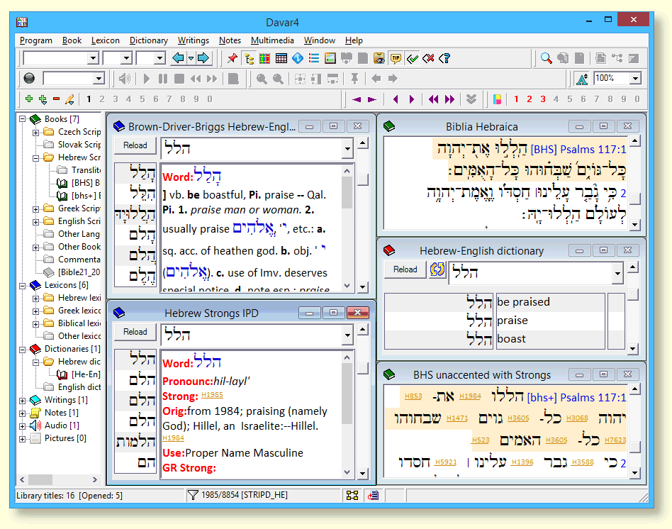The image size is (672, 529).
Task: Follow the H1985 Strong link
Action: point(212,395)
